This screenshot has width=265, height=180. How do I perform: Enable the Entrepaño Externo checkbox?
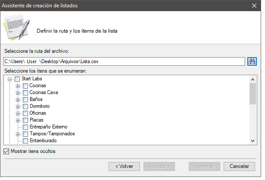click(x=25, y=127)
